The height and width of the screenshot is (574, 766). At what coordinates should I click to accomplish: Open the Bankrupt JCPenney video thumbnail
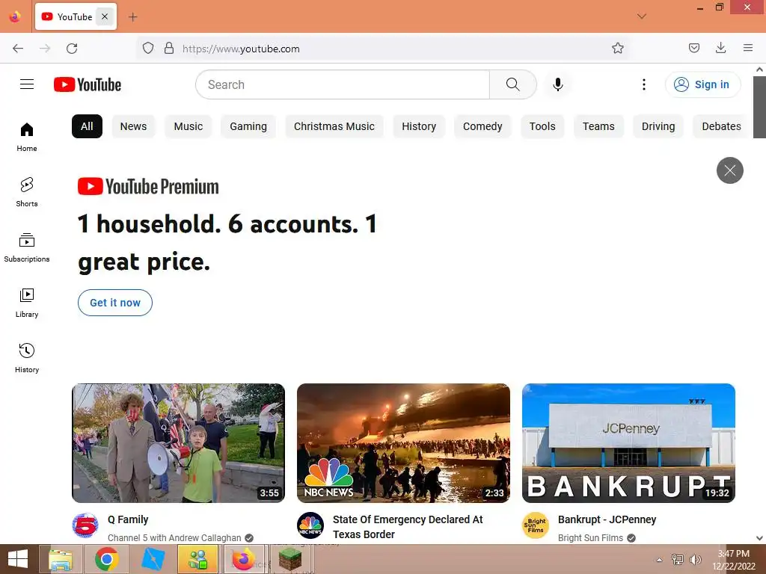pos(628,443)
